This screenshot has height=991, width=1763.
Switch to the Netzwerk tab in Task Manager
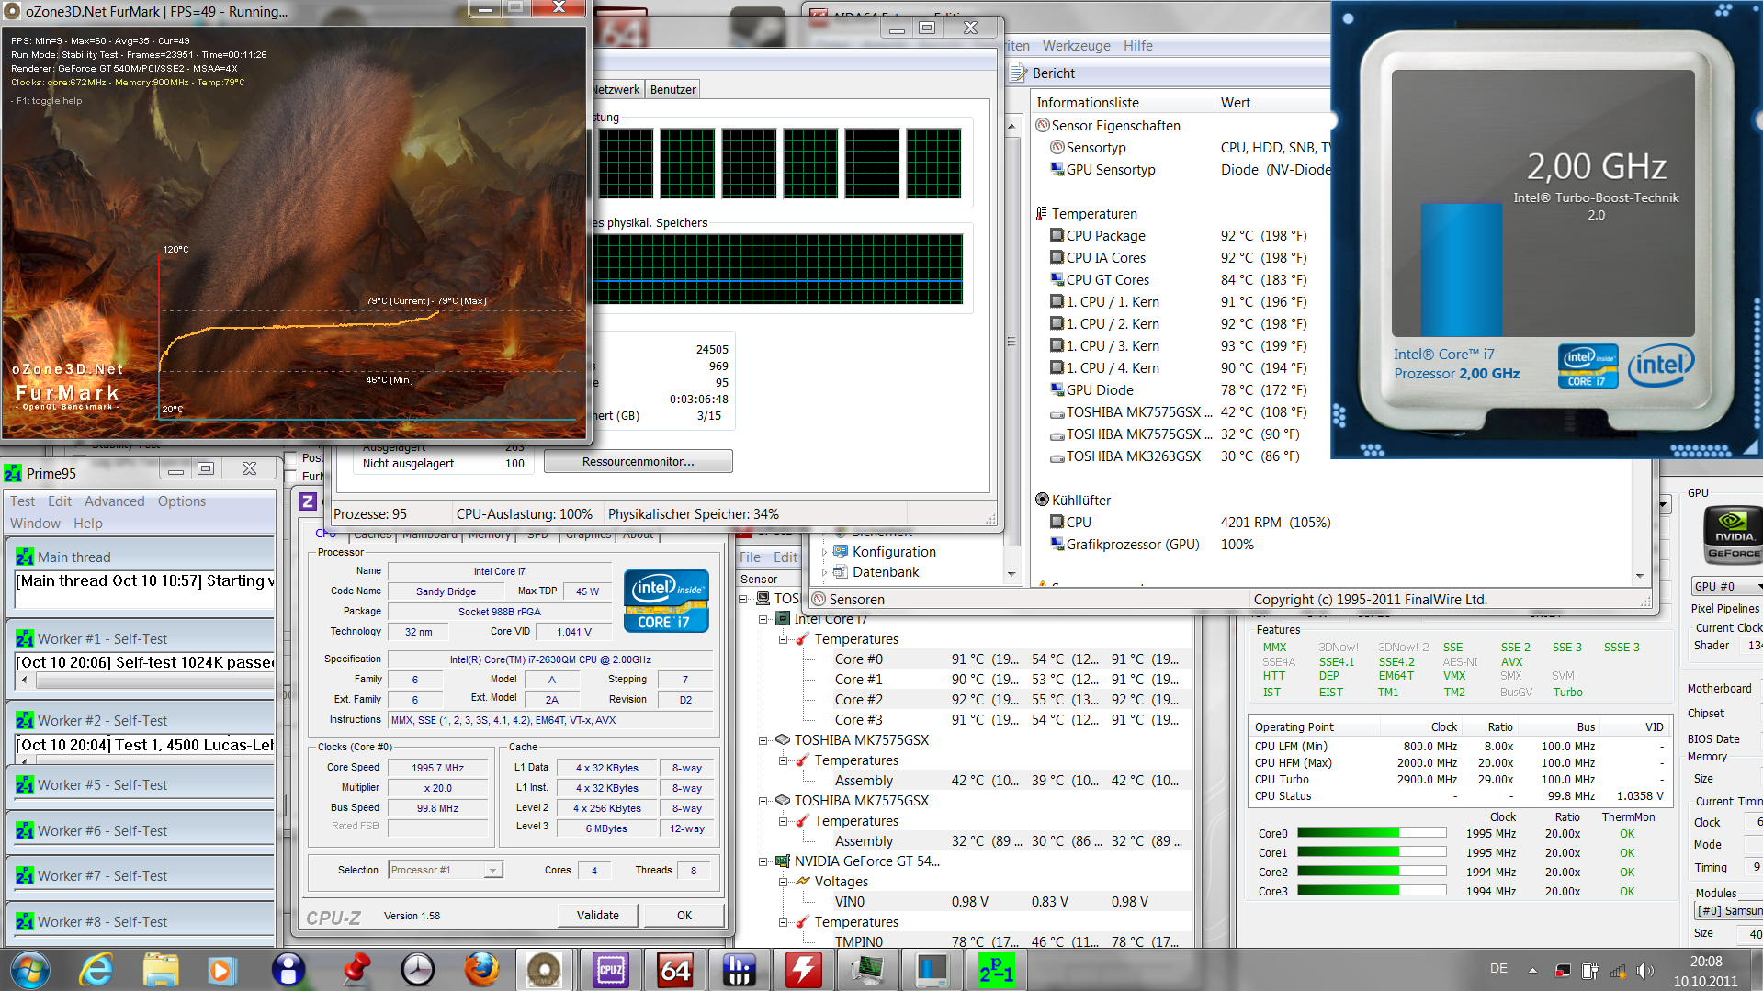(616, 89)
